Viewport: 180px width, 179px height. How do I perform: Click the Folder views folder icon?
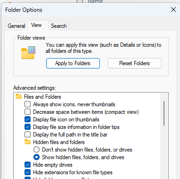28,53
